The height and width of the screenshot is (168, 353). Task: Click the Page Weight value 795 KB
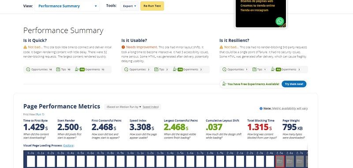coord(293,127)
